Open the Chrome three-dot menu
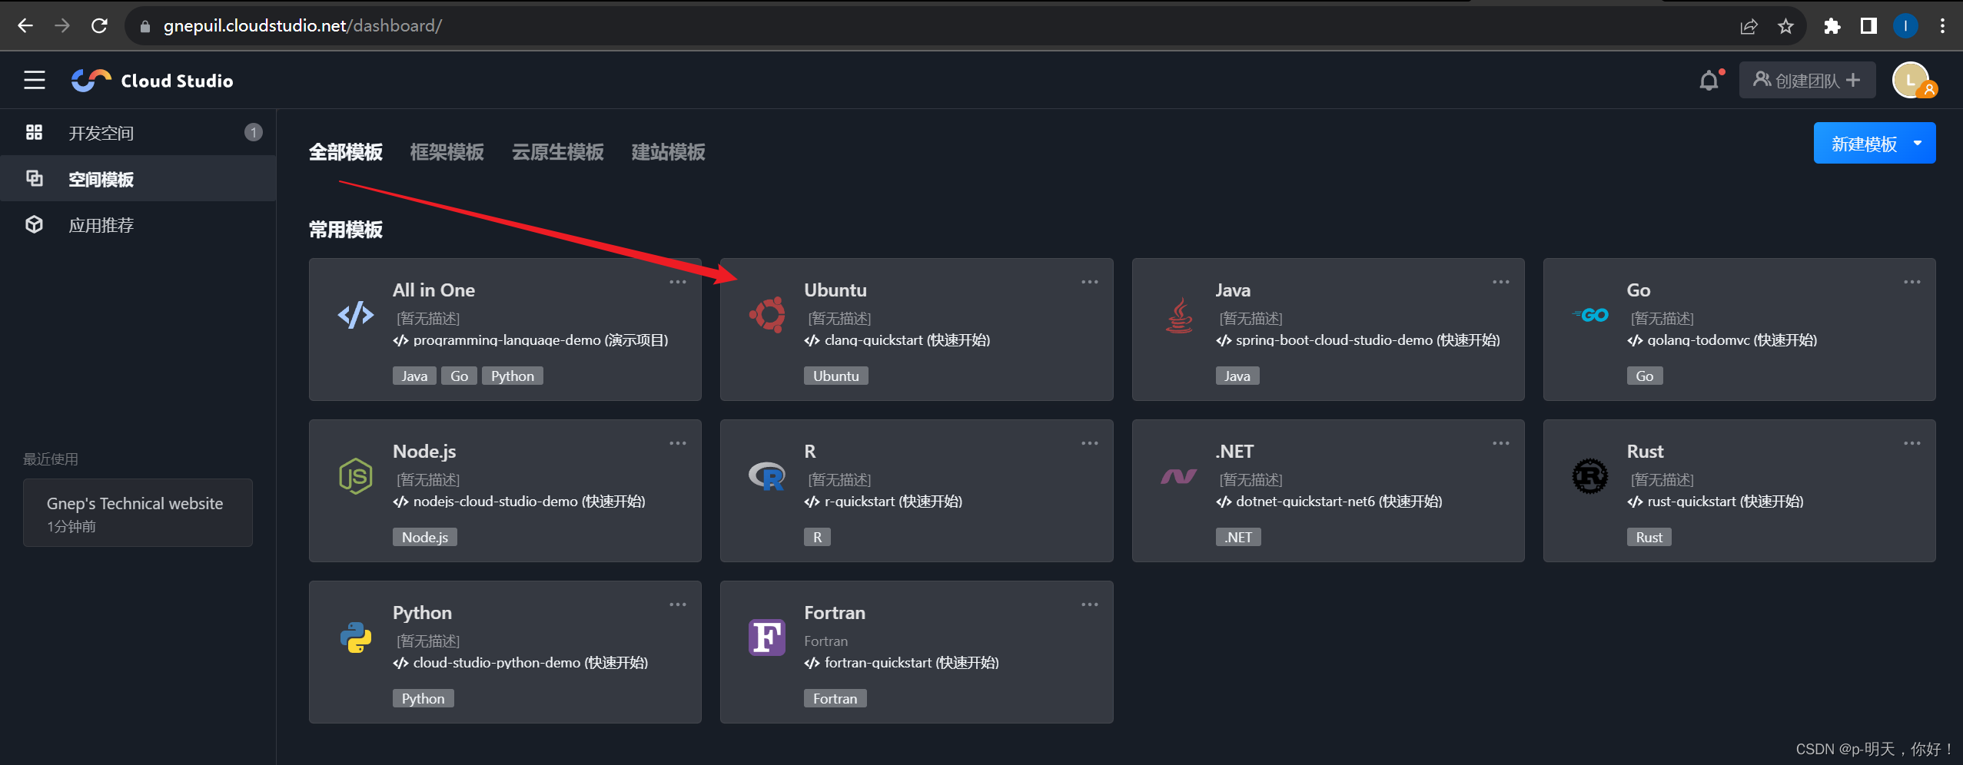The height and width of the screenshot is (765, 1963). pos(1942,26)
